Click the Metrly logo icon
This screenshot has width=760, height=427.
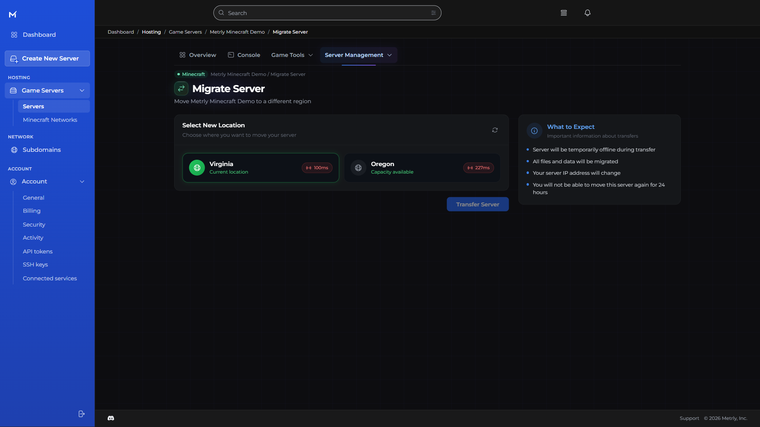13,15
